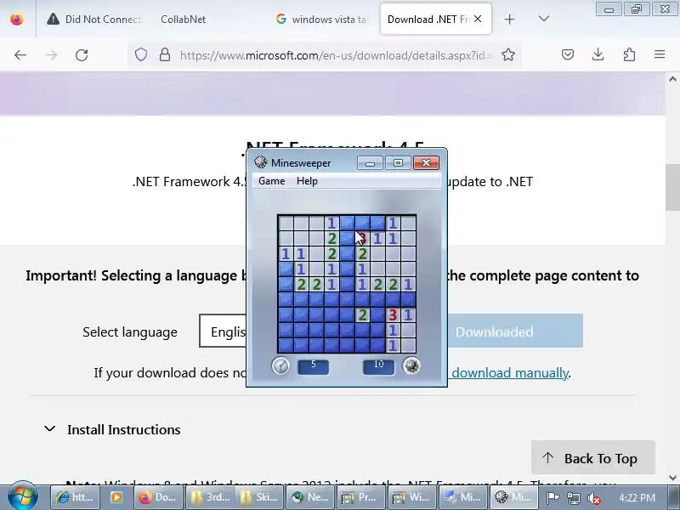Open the system clock showing 4:22 PM
Viewport: 680px width, 510px height.
coord(637,498)
